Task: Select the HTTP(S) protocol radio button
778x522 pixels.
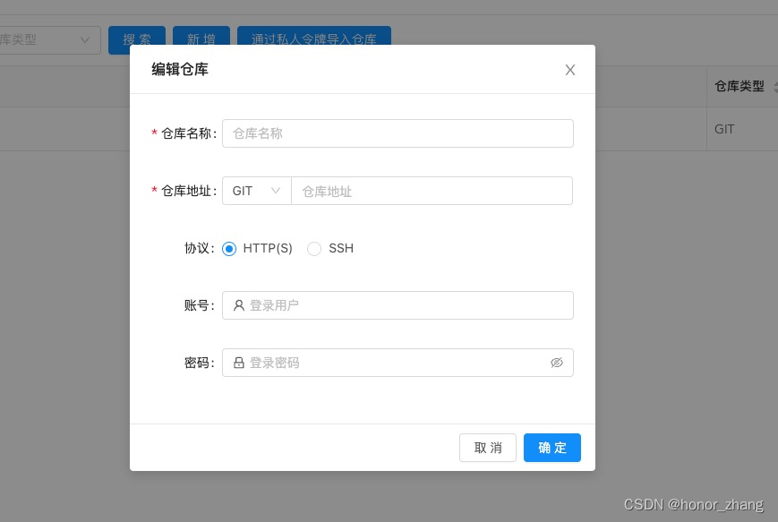Action: pyautogui.click(x=229, y=249)
